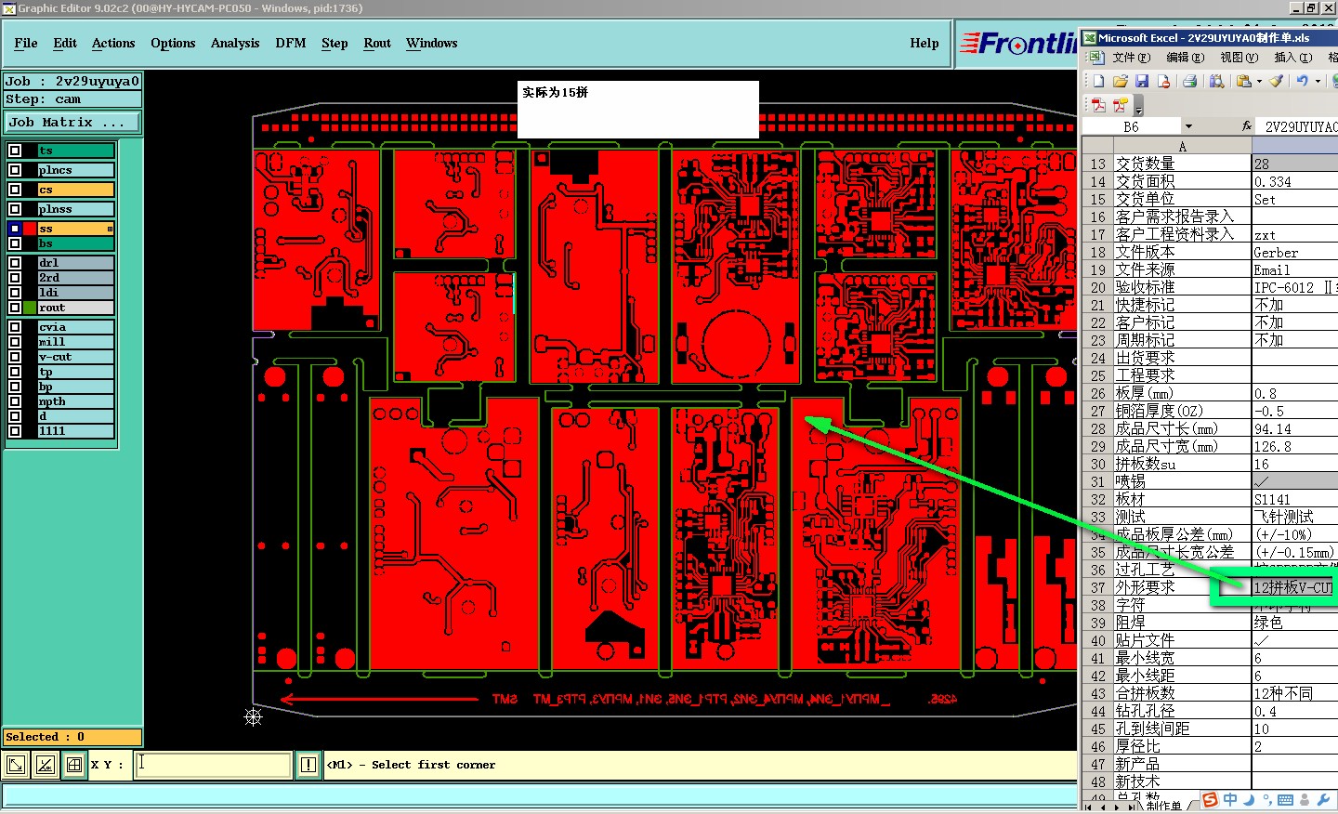Image resolution: width=1338 pixels, height=814 pixels.
Task: Select the npth layer row
Action: click(x=75, y=401)
